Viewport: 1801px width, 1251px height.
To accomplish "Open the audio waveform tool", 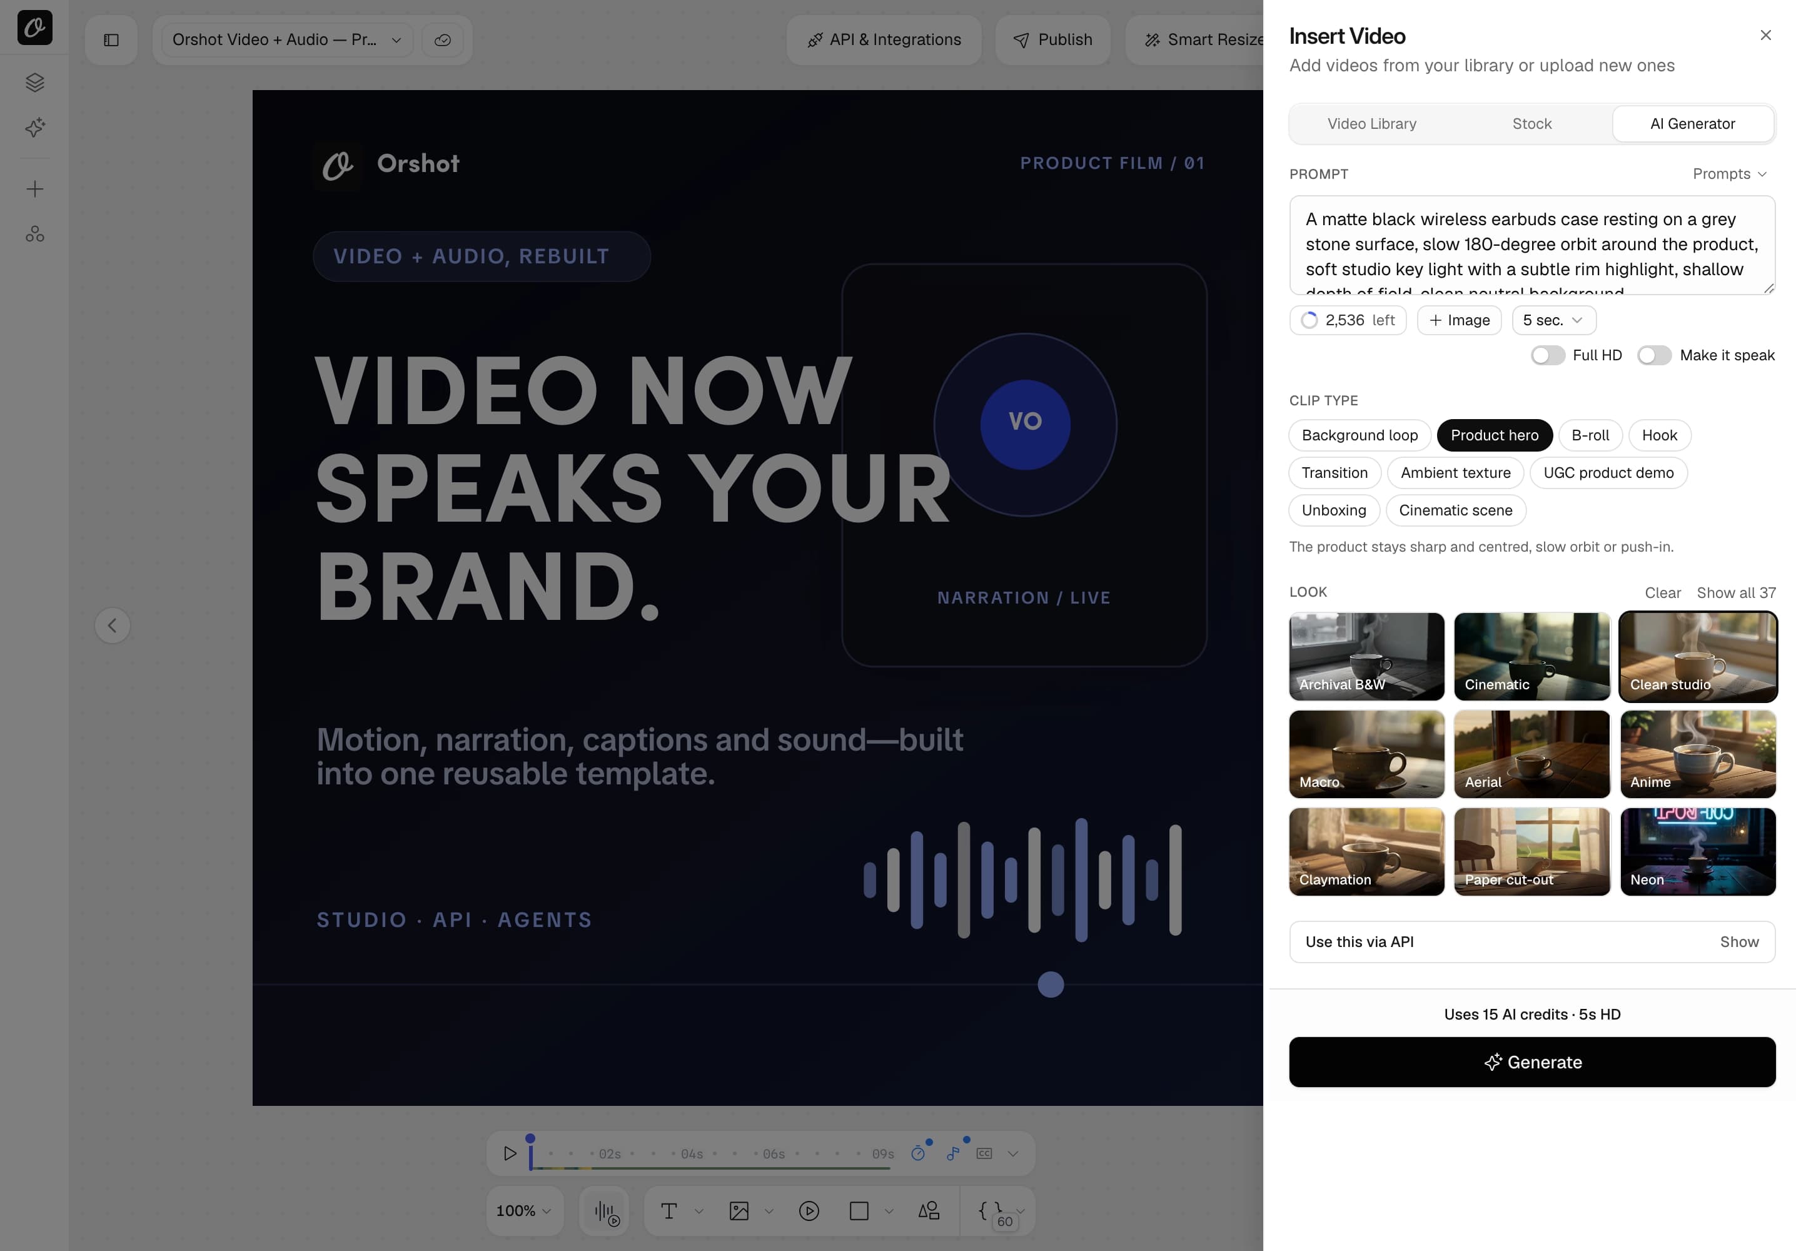I will pyautogui.click(x=605, y=1211).
